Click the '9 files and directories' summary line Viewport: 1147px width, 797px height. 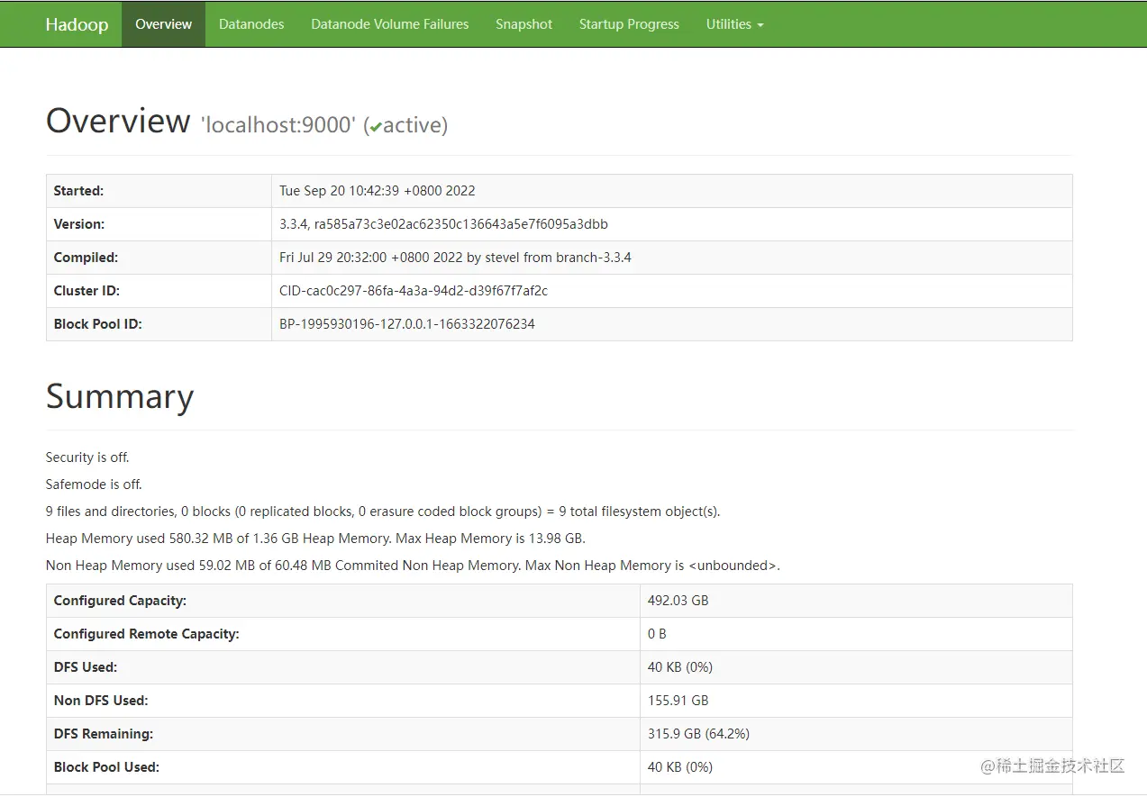coord(383,512)
